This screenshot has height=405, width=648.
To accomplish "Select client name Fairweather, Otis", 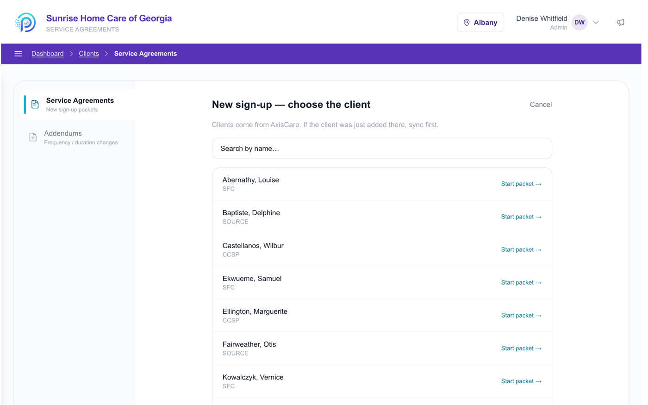I will [249, 344].
